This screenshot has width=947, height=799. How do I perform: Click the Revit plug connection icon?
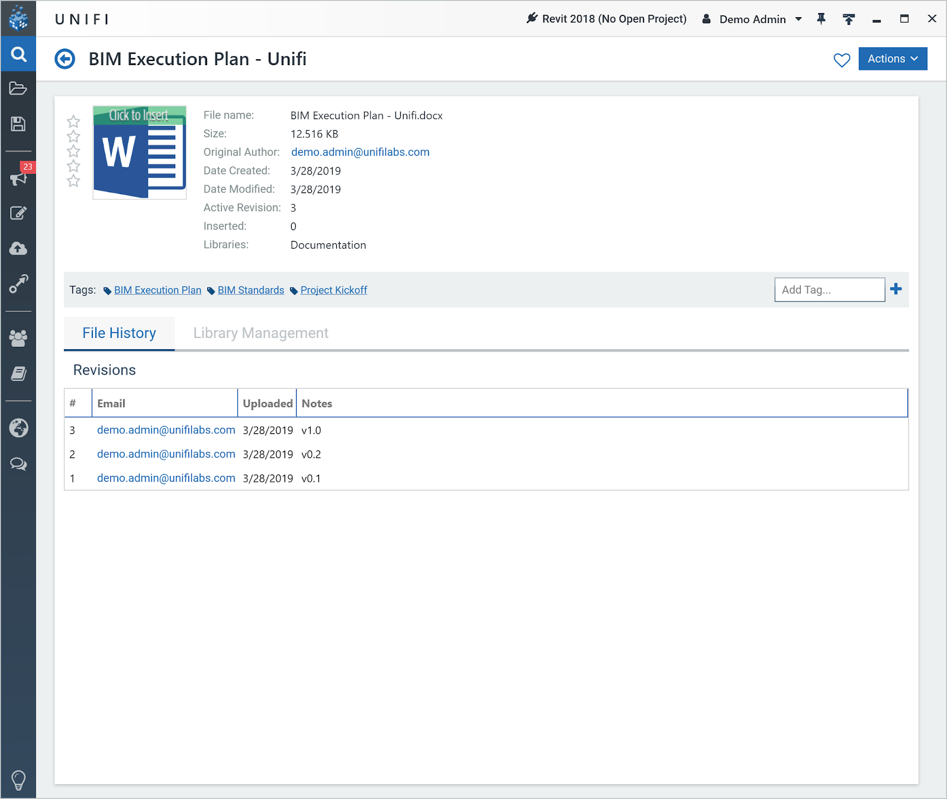click(532, 18)
